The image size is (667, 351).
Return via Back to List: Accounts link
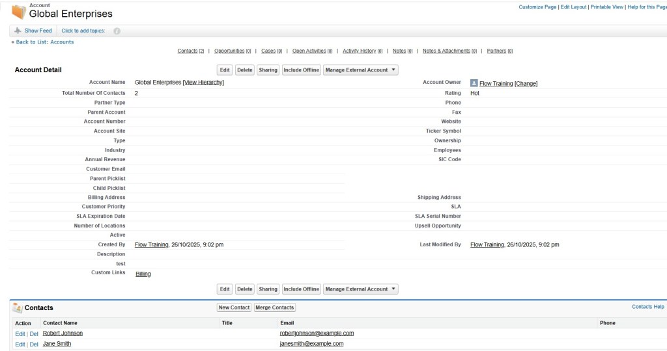click(x=44, y=42)
